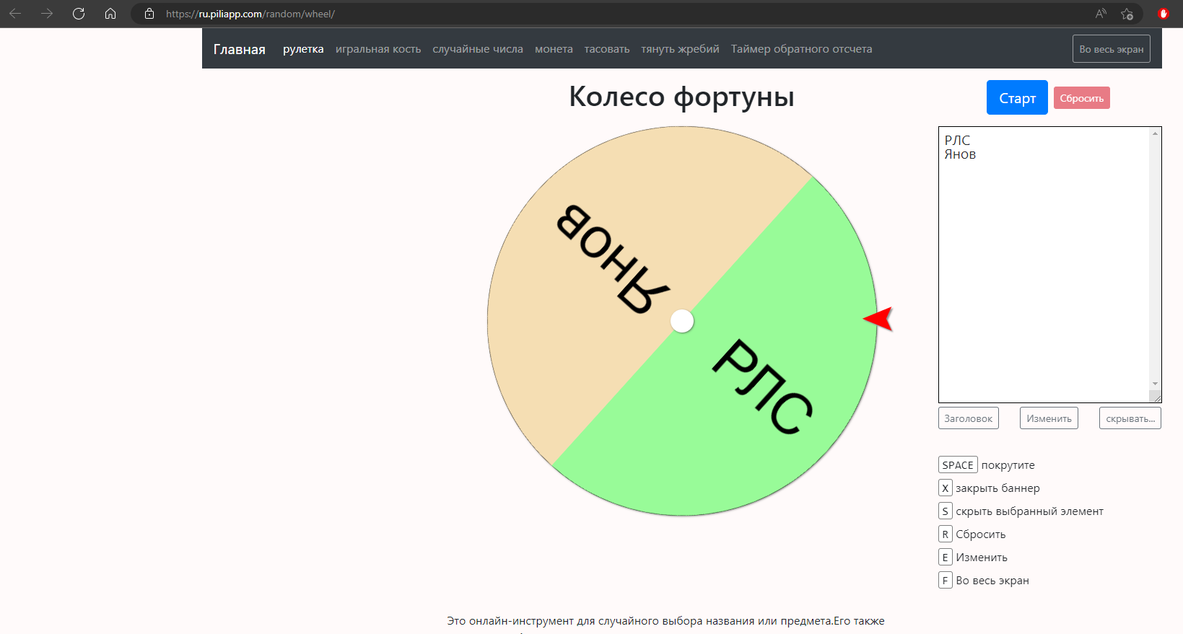Viewport: 1183px width, 634px height.
Task: Click inside the wheel entries text area
Action: 1043,274
